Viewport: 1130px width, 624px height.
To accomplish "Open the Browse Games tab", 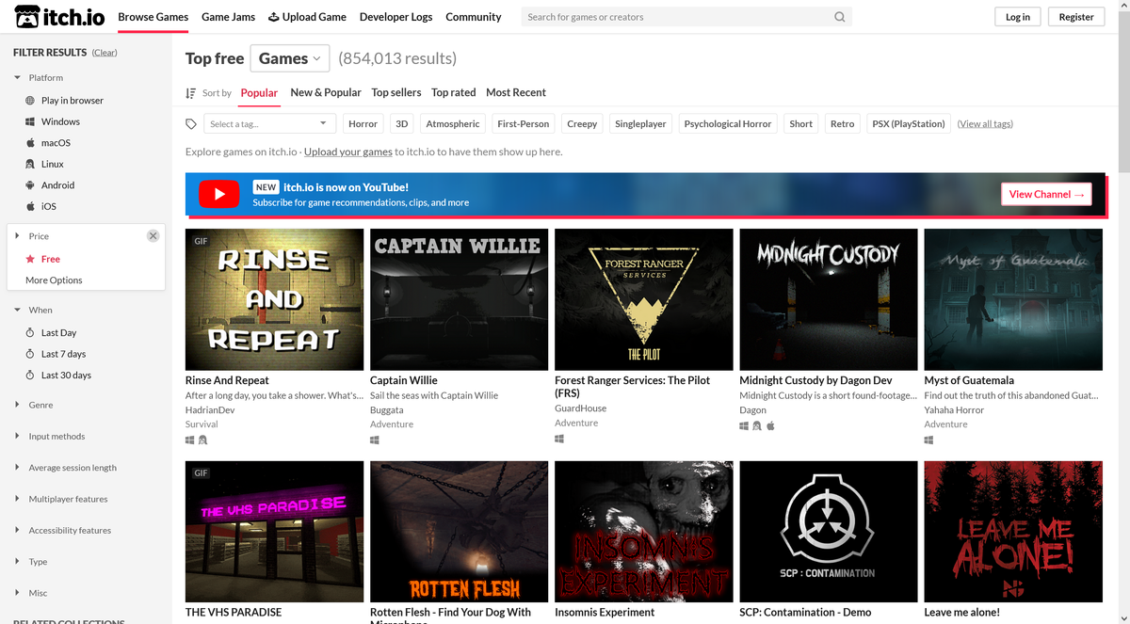I will tap(153, 17).
